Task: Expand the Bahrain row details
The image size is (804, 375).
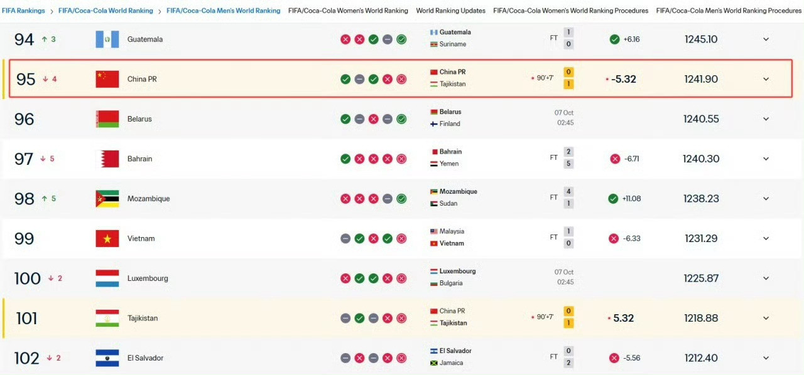Action: tap(766, 159)
